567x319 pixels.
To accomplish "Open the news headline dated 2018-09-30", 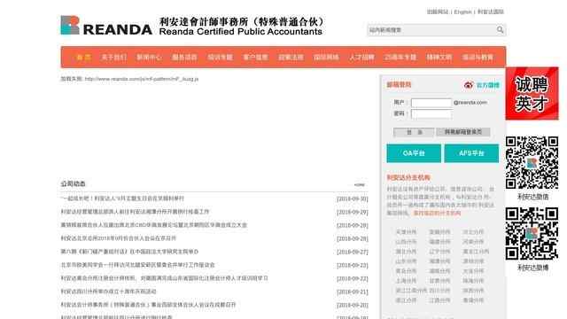I will (122, 198).
